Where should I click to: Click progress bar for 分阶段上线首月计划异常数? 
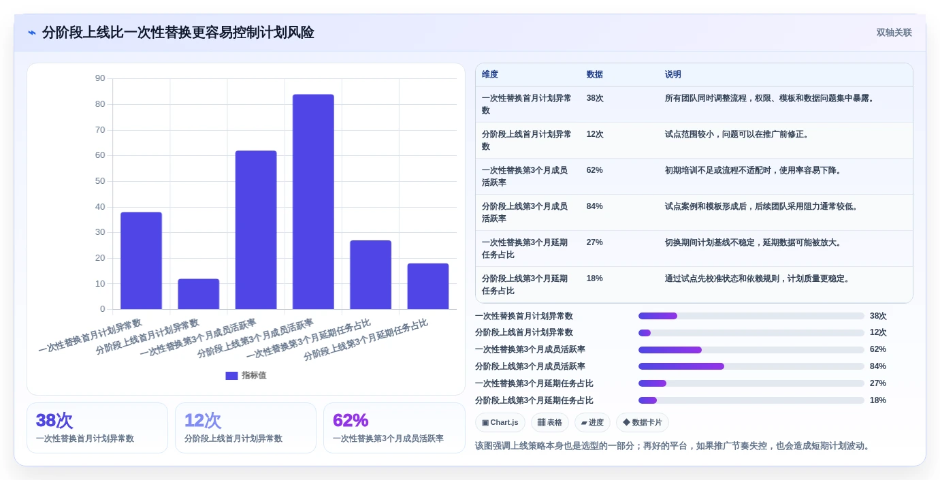pyautogui.click(x=751, y=333)
